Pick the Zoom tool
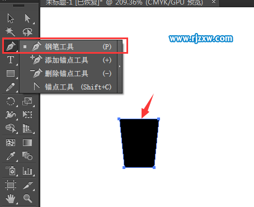 pos(27,198)
